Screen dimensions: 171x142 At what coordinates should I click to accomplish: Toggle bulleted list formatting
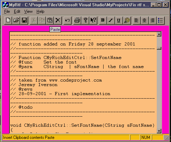click(x=161, y=20)
